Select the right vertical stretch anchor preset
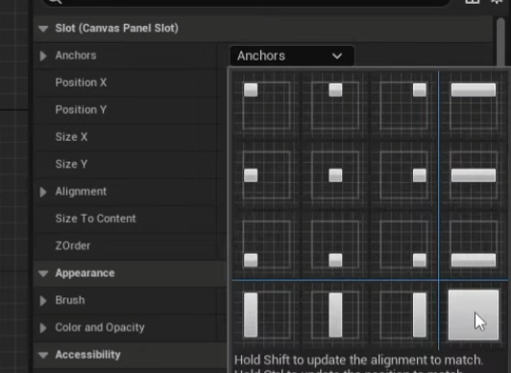Viewport: 511px width, 373px height. click(403, 315)
